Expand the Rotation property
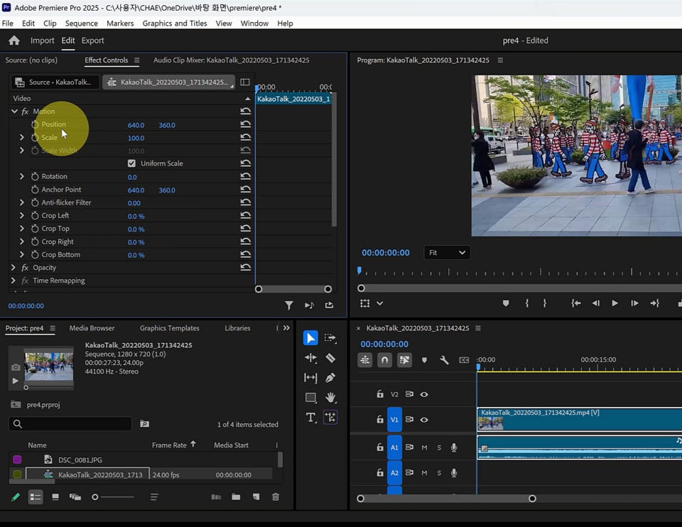The width and height of the screenshot is (682, 527). 22,177
